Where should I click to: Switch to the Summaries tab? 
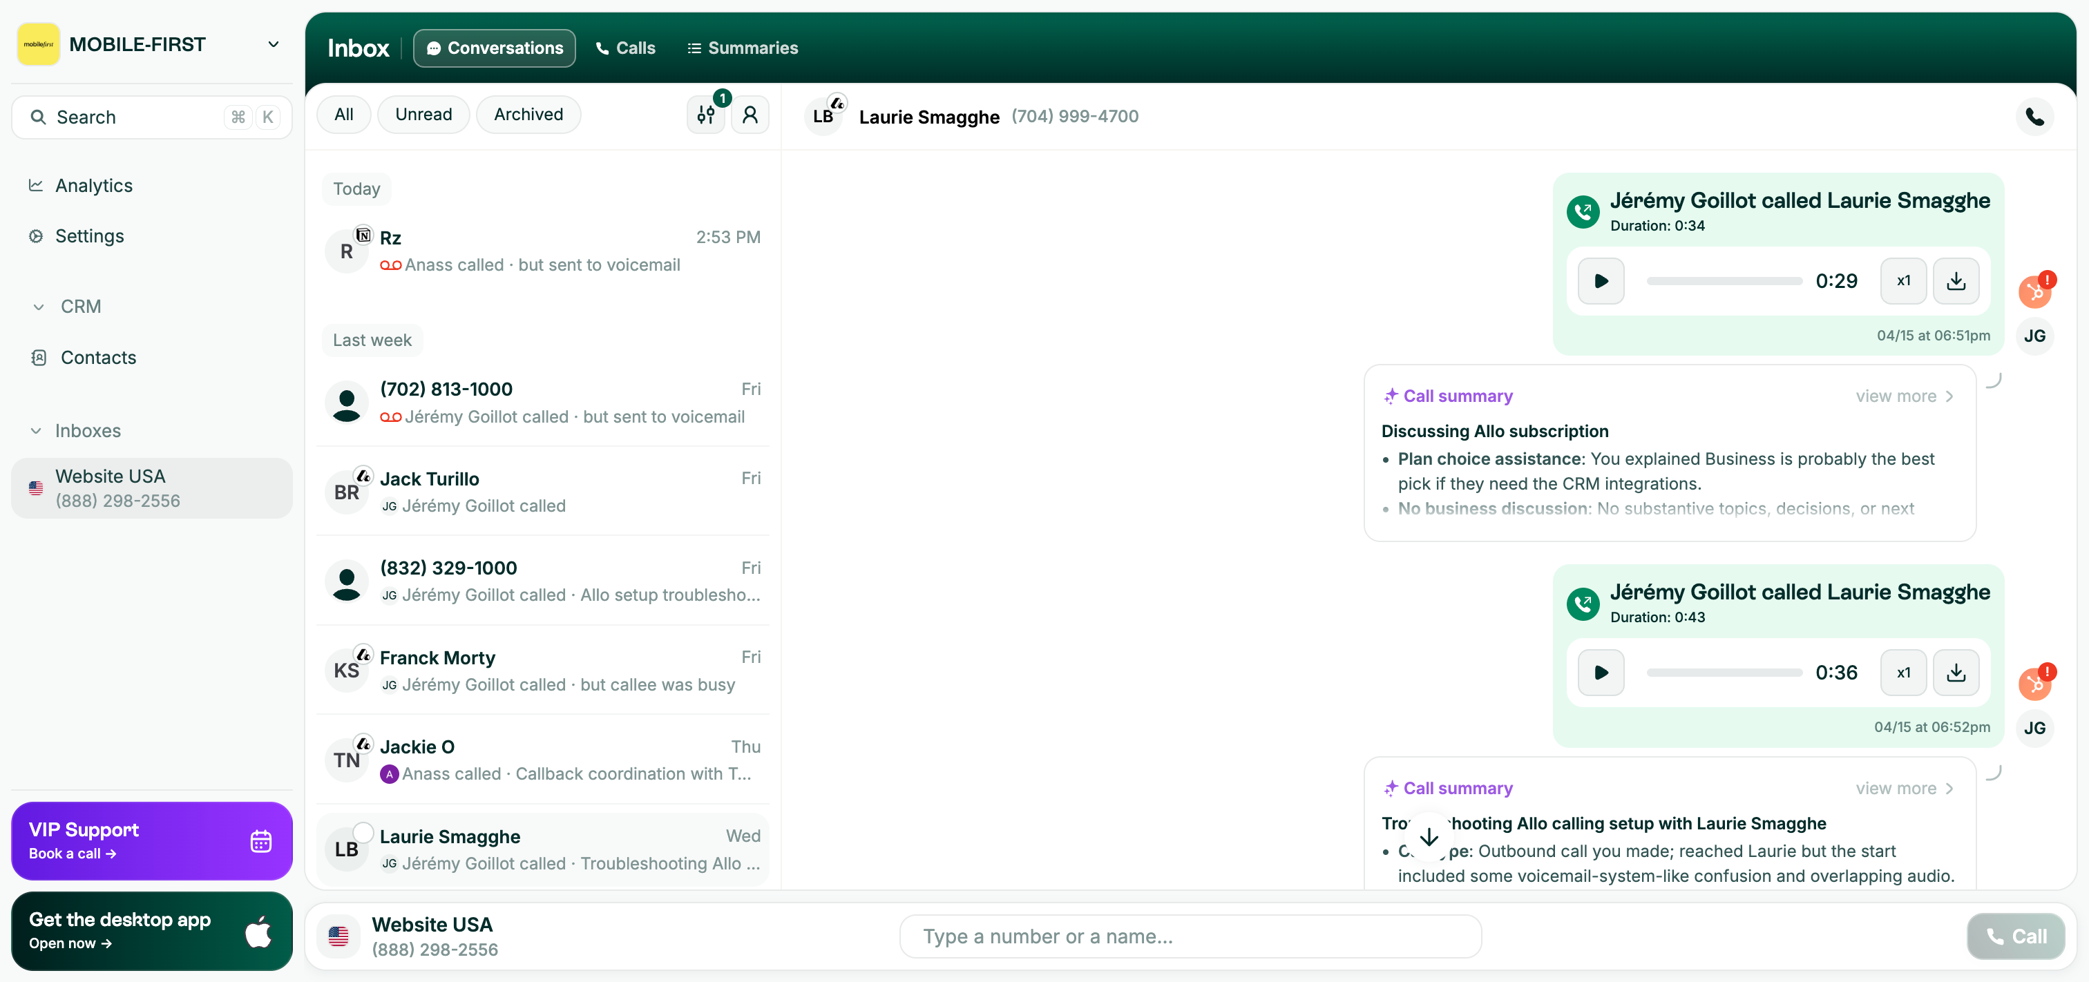[742, 48]
